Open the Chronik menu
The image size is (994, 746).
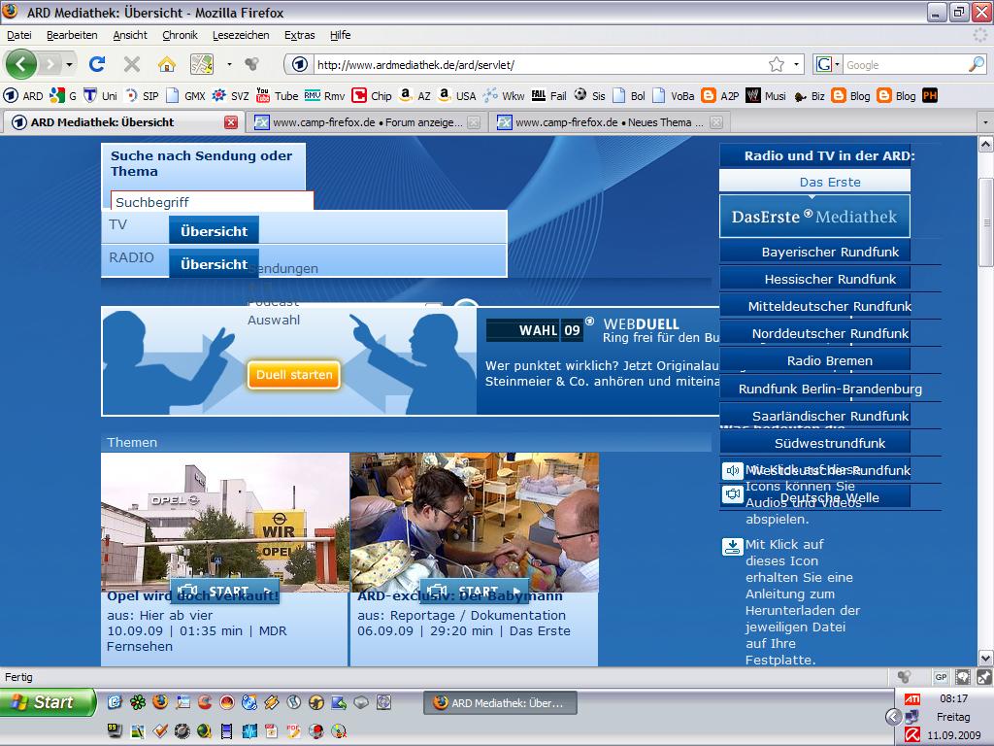(x=180, y=35)
